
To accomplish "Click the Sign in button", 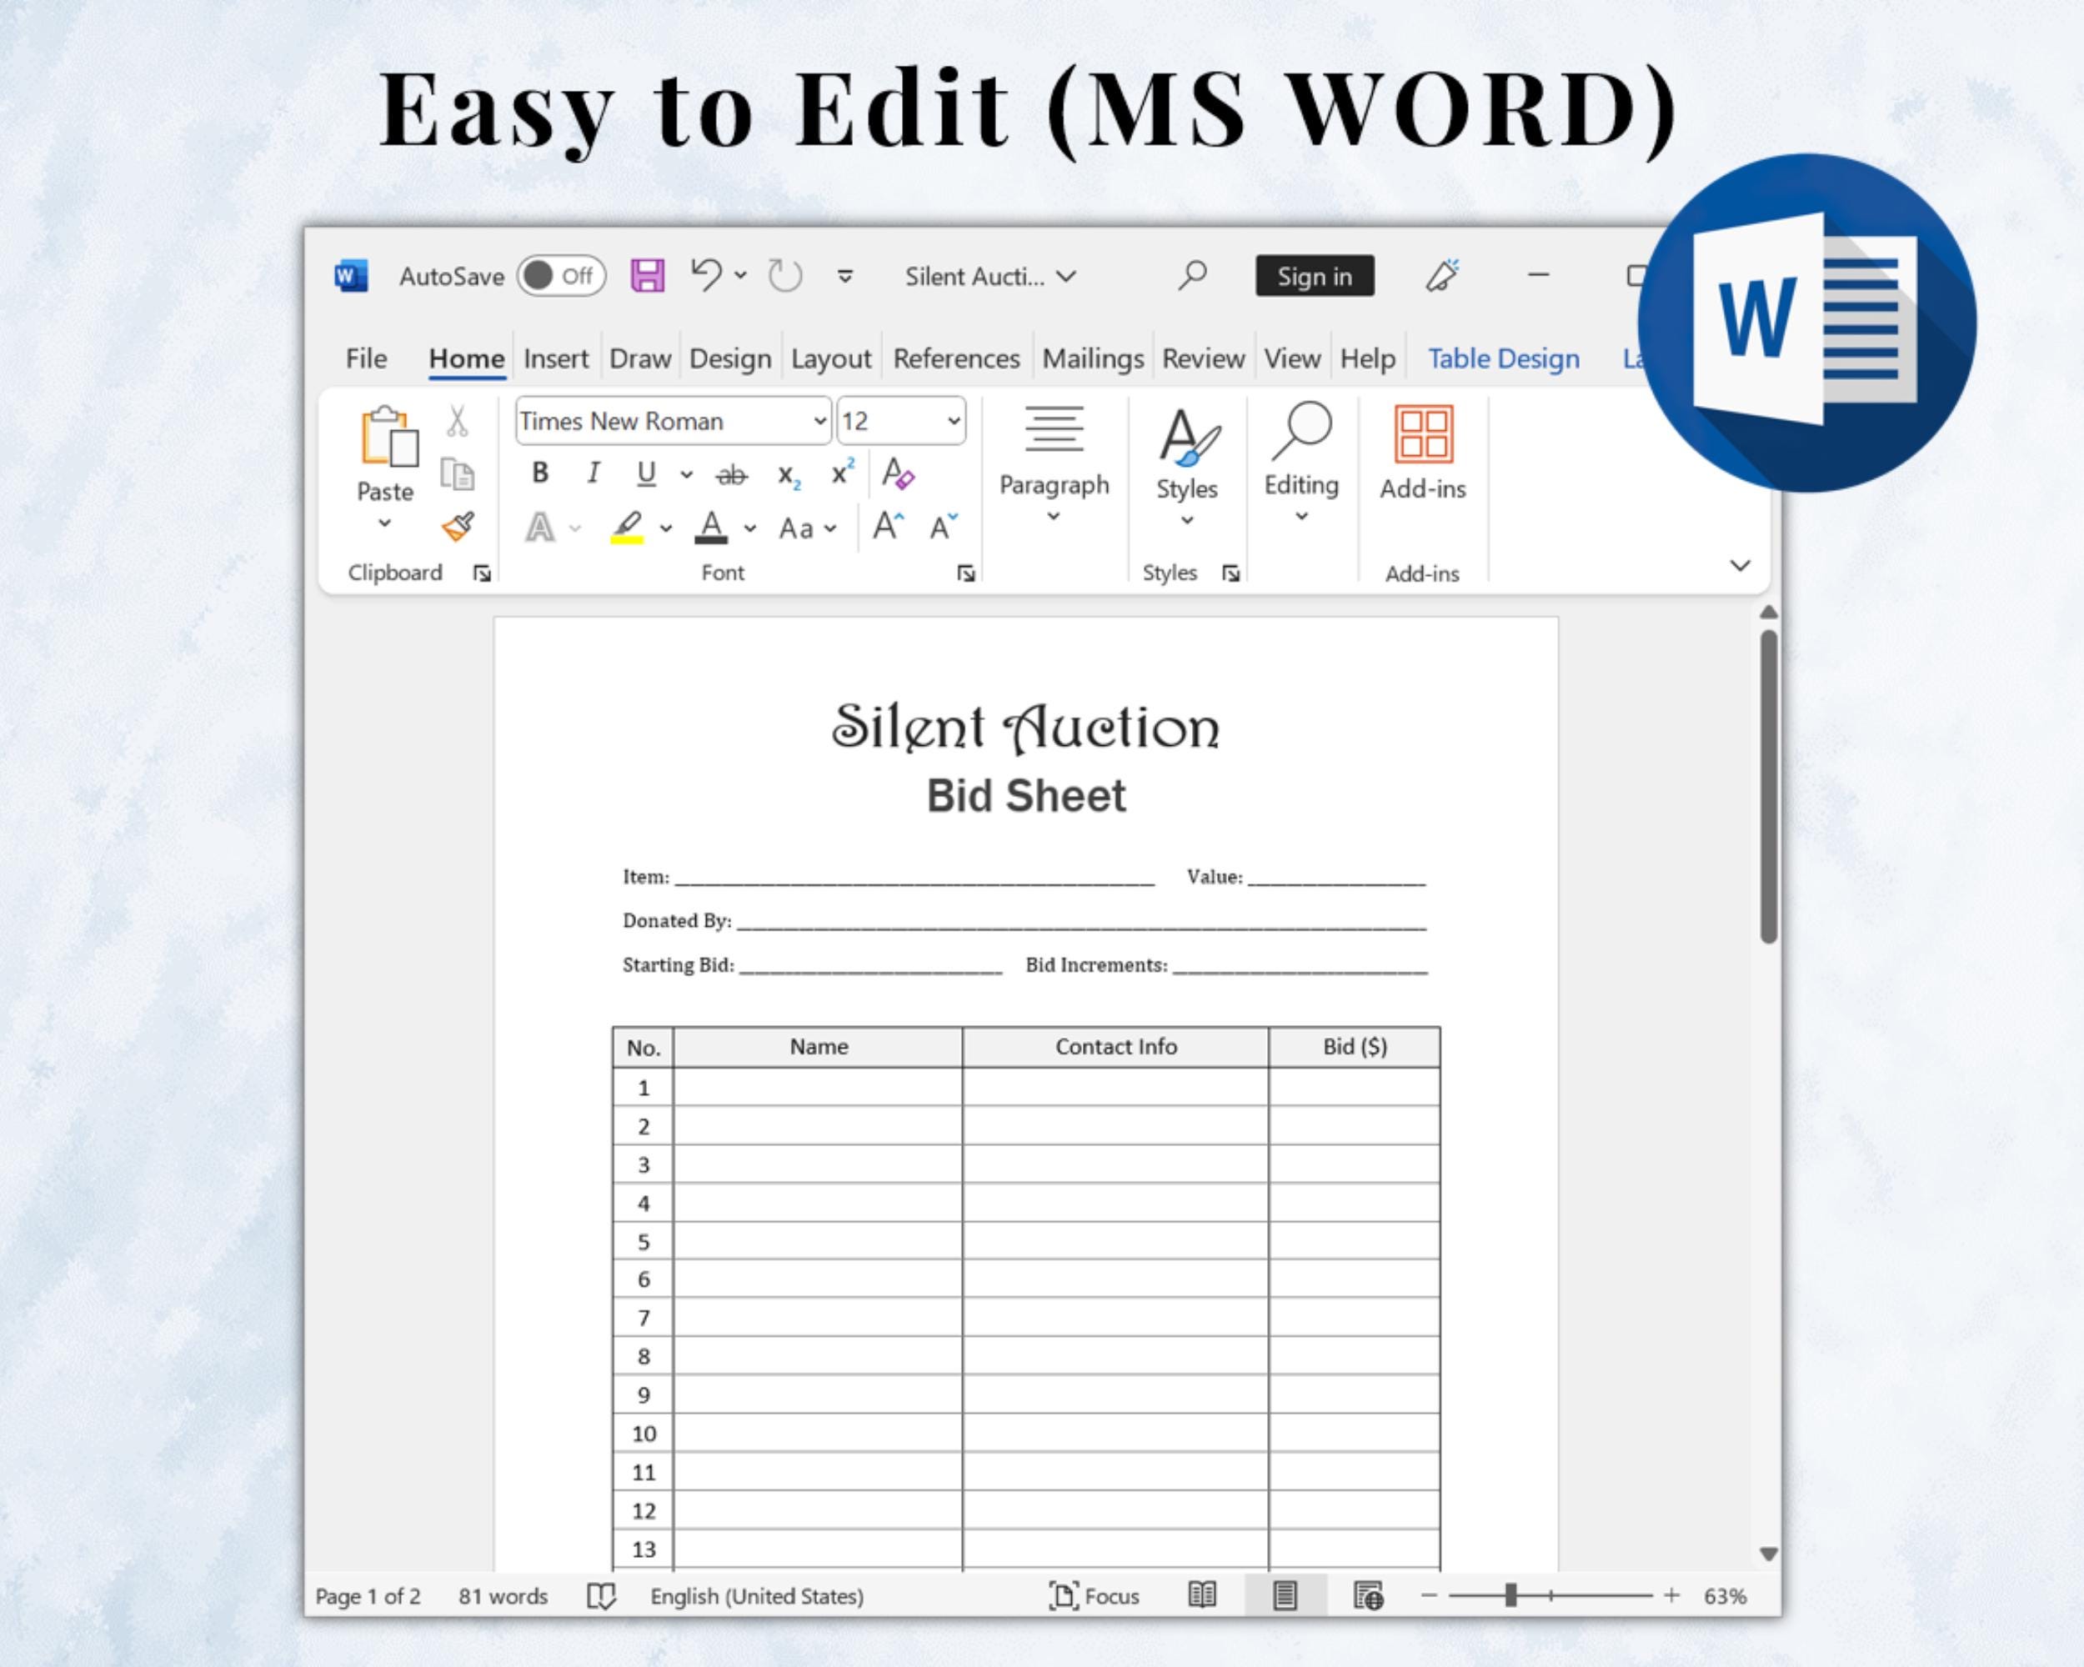I will coord(1315,275).
